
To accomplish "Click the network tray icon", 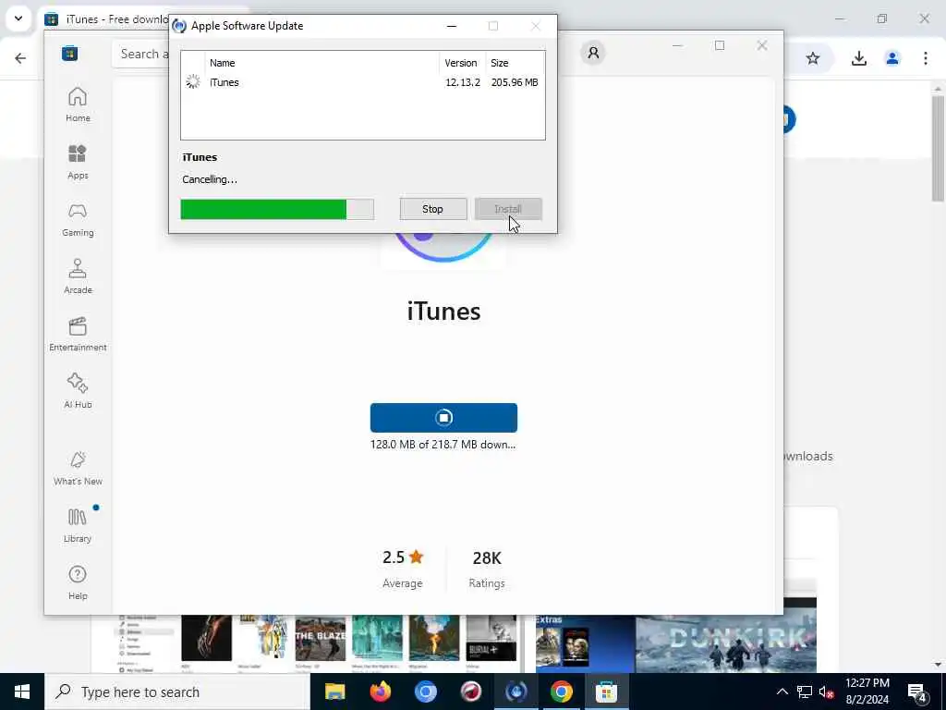I will coord(805,692).
